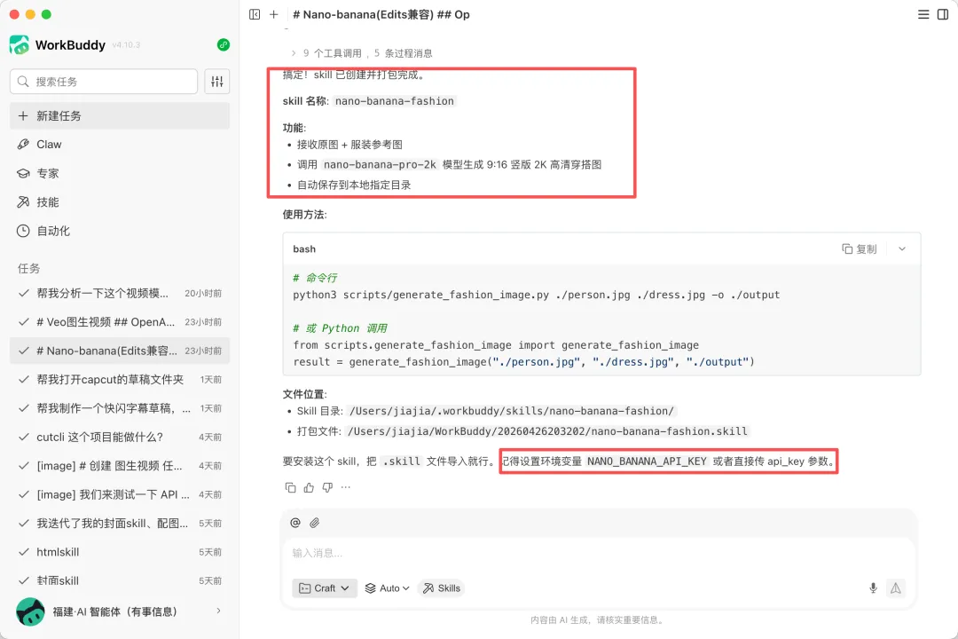958x639 pixels.
Task: Open the Claw section
Action: click(x=120, y=145)
